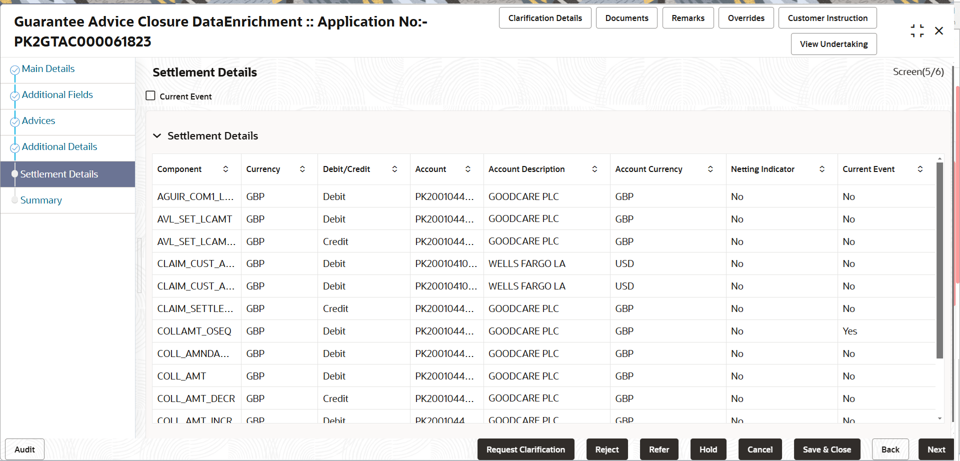Screen dimensions: 960x461
Task: Open the Additional Fields step
Action: tap(57, 94)
